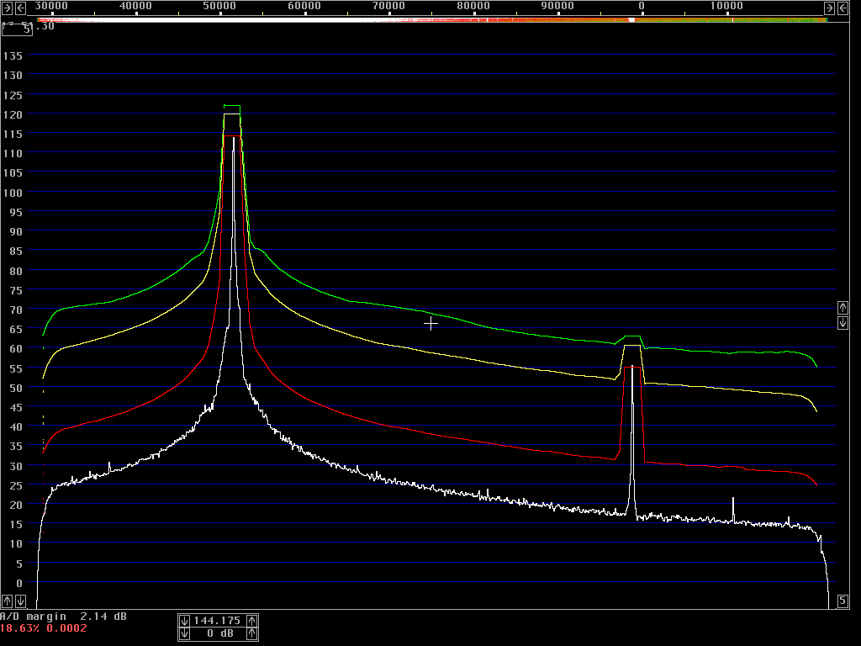Click the right-arrow box at top left
861x646 pixels.
click(x=7, y=8)
